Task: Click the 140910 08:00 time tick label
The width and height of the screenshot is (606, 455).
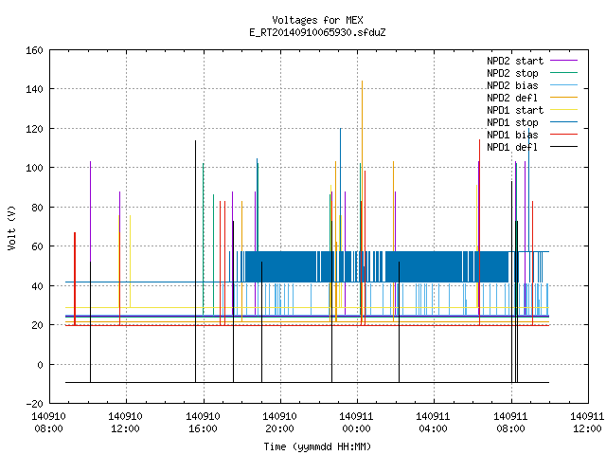Action: point(48,423)
